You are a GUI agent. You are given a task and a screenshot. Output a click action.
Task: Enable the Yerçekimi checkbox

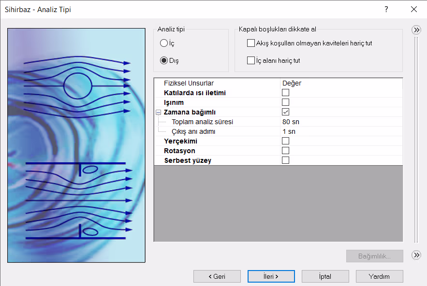285,141
